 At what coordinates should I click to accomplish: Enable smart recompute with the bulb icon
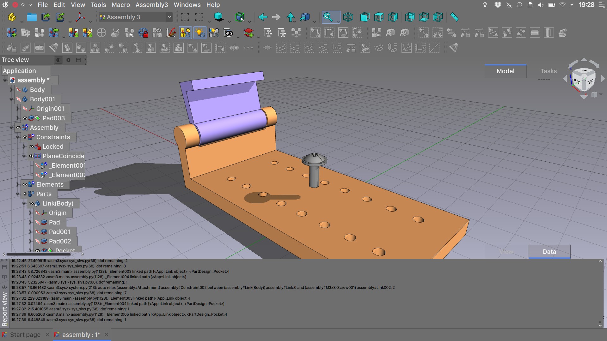click(x=200, y=33)
